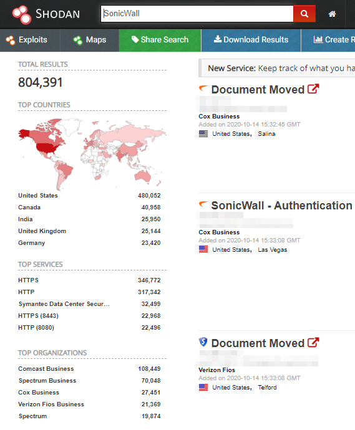The width and height of the screenshot is (355, 430).
Task: Click the red search magnifier button
Action: 304,14
